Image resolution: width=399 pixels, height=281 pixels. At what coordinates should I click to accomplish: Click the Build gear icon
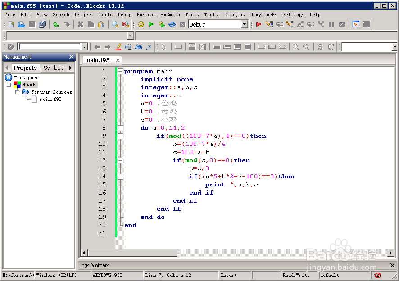click(141, 24)
